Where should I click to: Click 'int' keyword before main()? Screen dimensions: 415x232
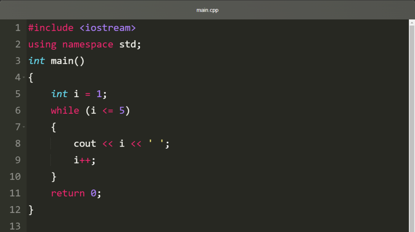(x=36, y=61)
